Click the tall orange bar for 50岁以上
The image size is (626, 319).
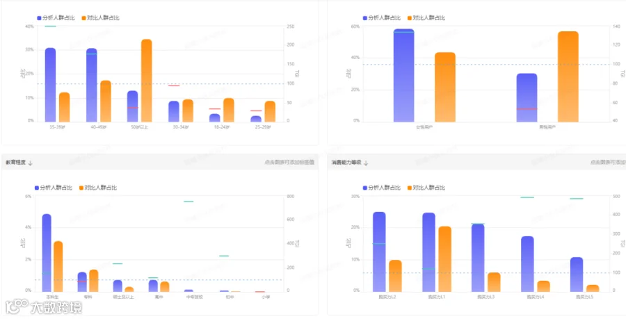pyautogui.click(x=147, y=81)
